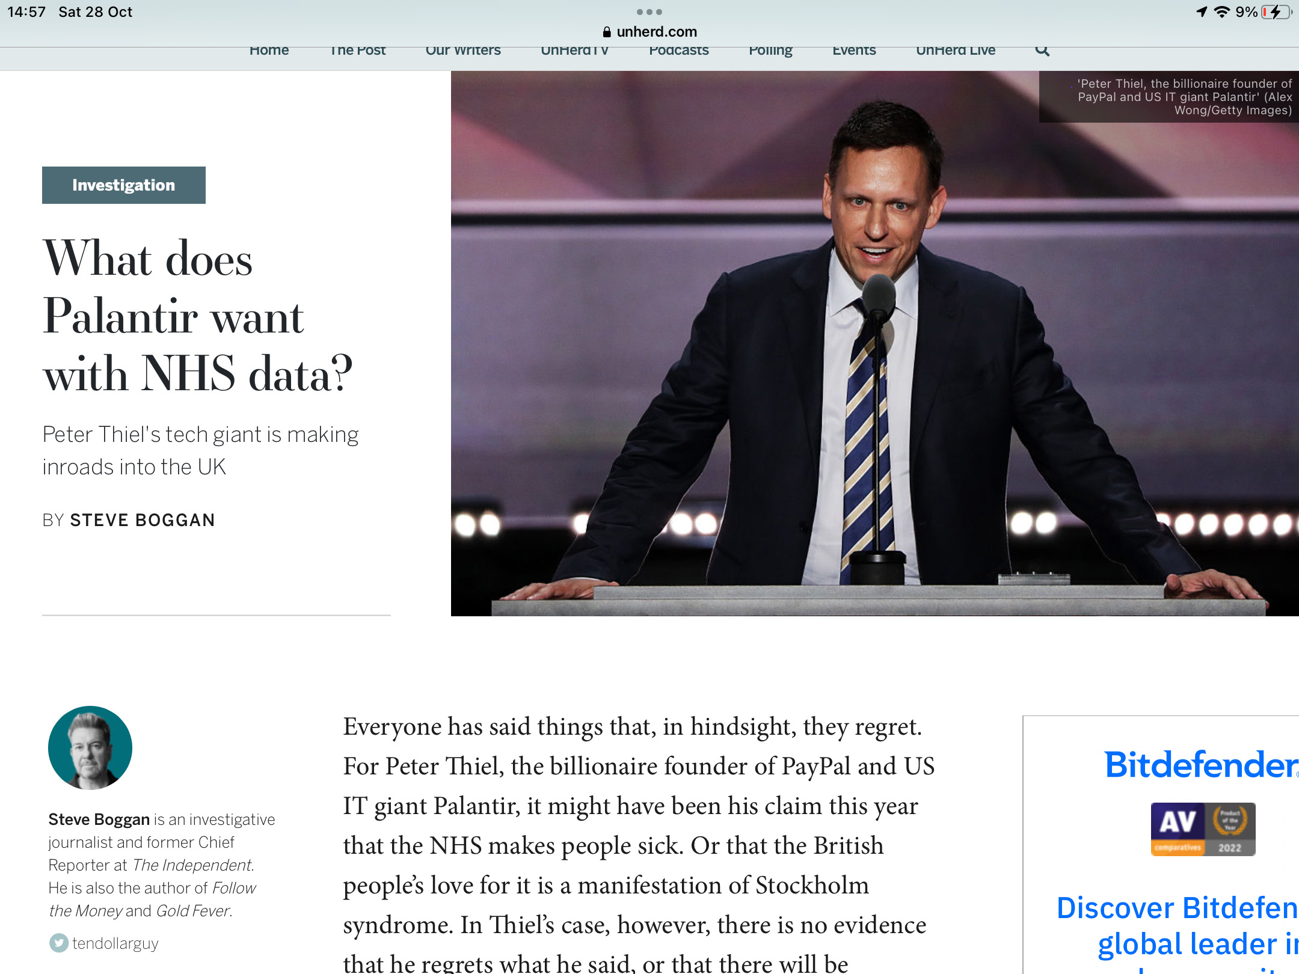This screenshot has height=974, width=1299.
Task: Open UnHerdTV in navigation
Action: click(575, 51)
